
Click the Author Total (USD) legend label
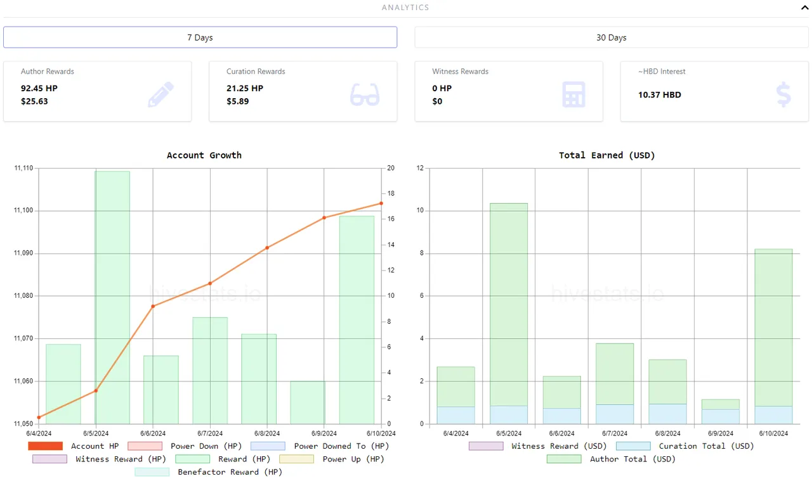[x=632, y=459]
